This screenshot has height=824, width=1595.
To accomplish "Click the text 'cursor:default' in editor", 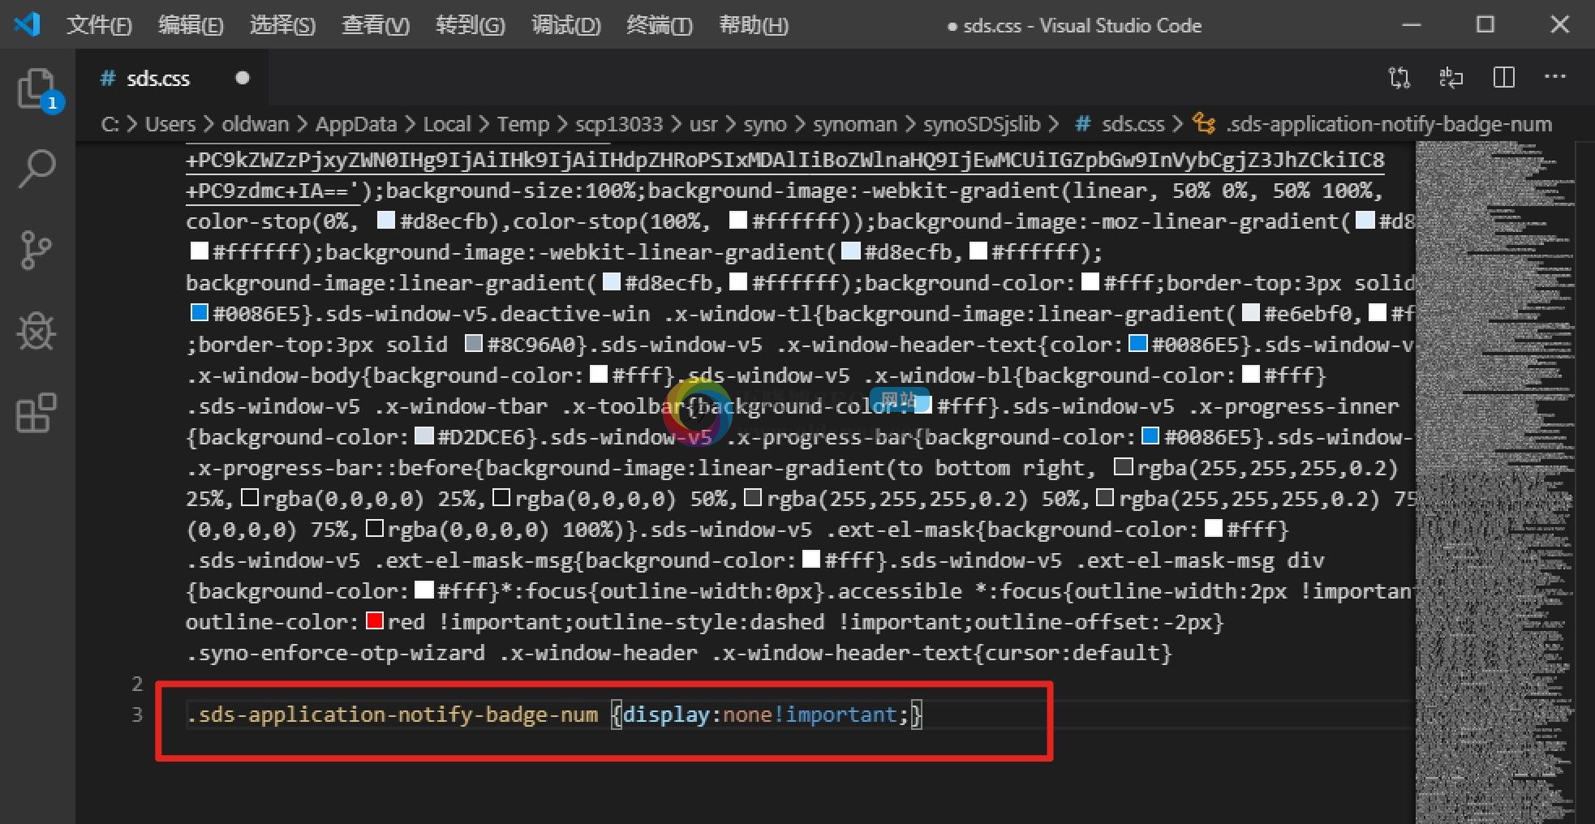I will pyautogui.click(x=1071, y=653).
